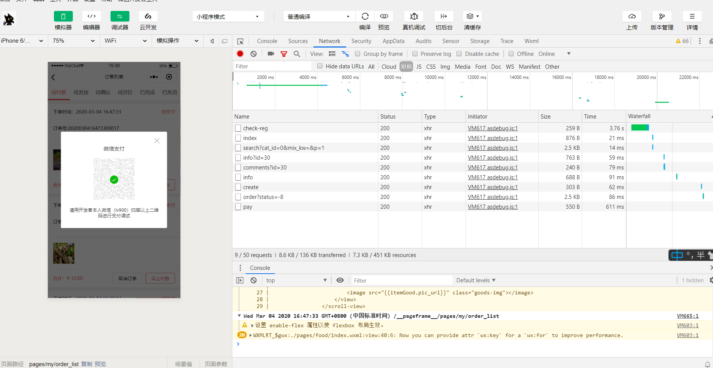The image size is (713, 368).
Task: Switch to the AppData tab
Action: coord(393,41)
